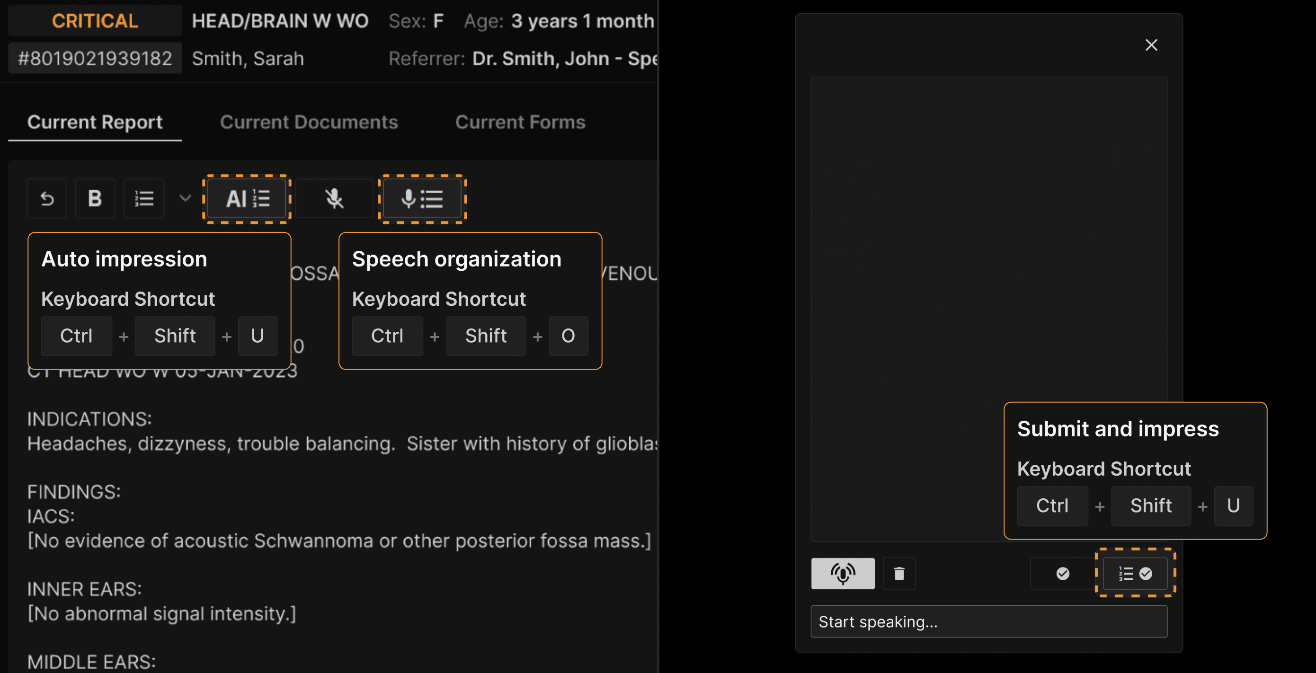Close the dictation panel
The width and height of the screenshot is (1316, 673).
1151,45
